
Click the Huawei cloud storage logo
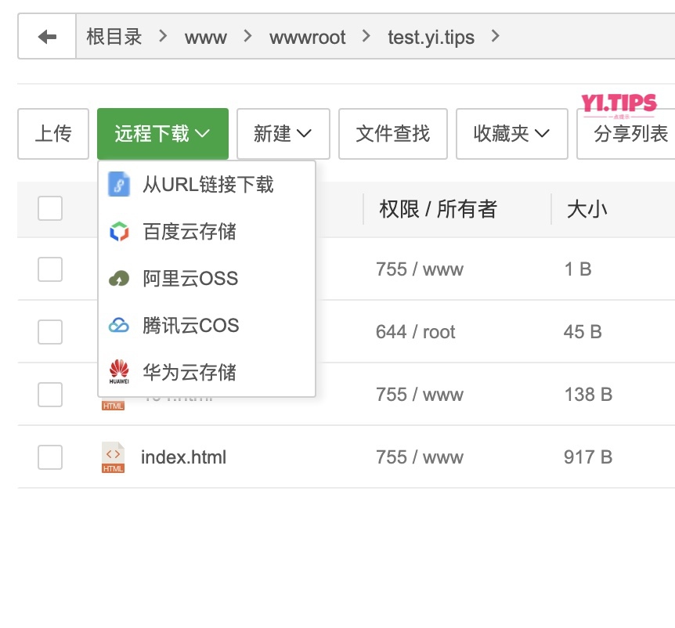119,372
